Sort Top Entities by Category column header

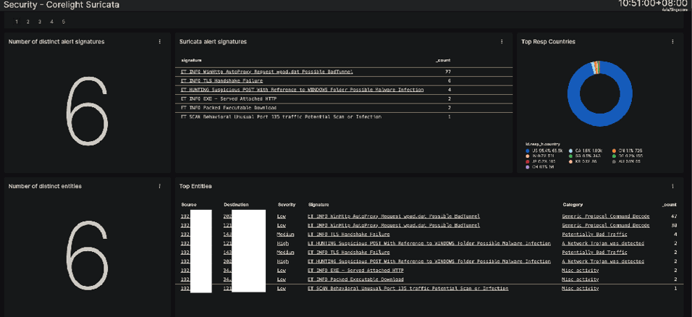pos(572,205)
